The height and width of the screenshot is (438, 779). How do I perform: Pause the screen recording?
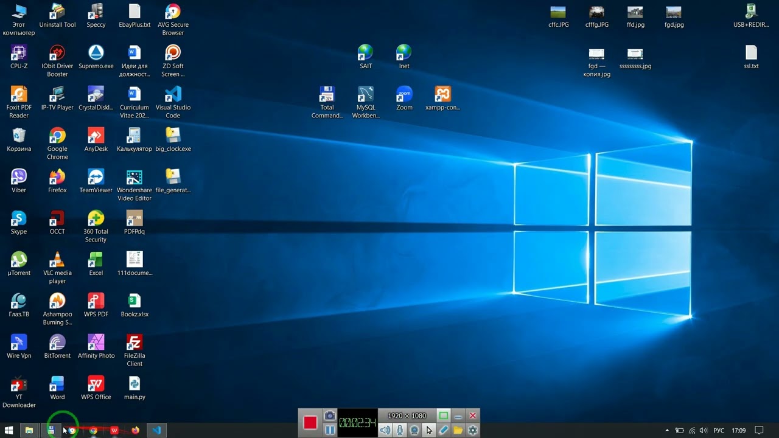[x=330, y=430]
